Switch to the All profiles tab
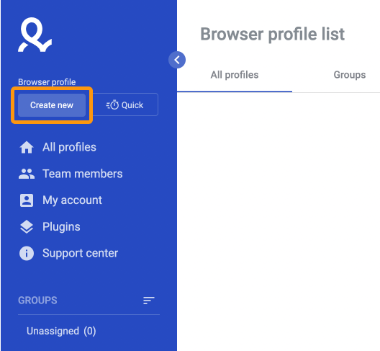380x351 pixels. coord(235,75)
